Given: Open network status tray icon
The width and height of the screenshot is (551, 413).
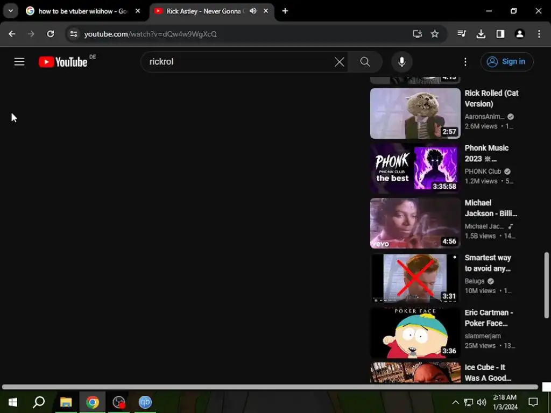Looking at the screenshot, I should (469, 402).
